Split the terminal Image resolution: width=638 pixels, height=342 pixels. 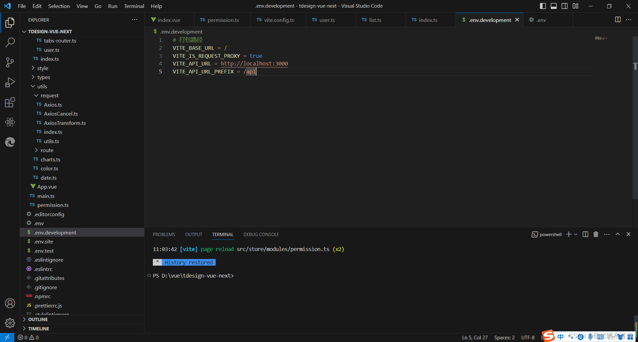pos(585,234)
